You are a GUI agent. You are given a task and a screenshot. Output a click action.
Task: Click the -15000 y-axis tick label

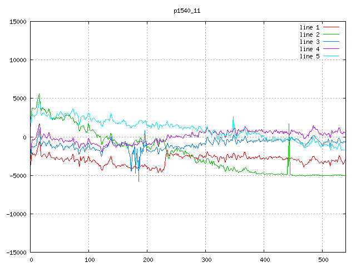16,253
